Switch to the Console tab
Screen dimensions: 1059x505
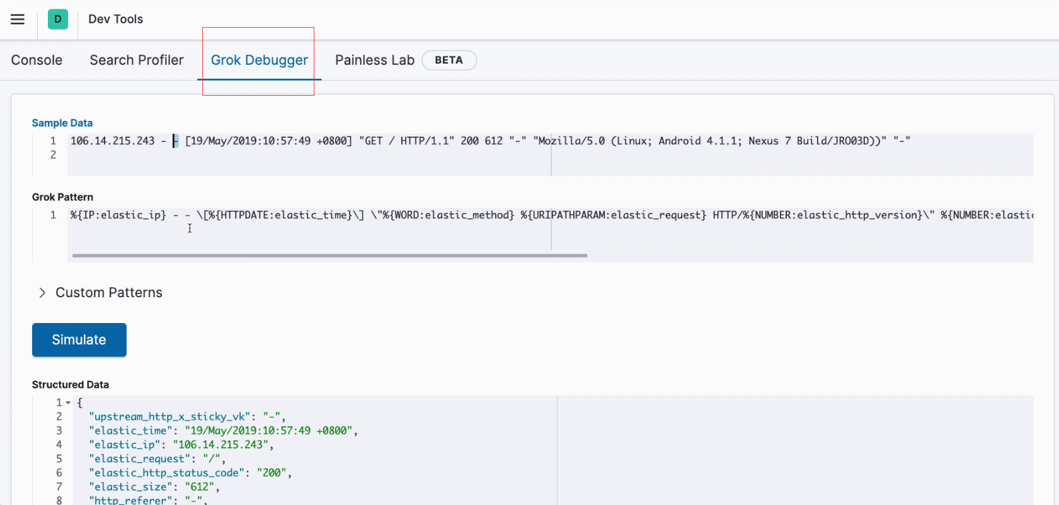[x=37, y=60]
